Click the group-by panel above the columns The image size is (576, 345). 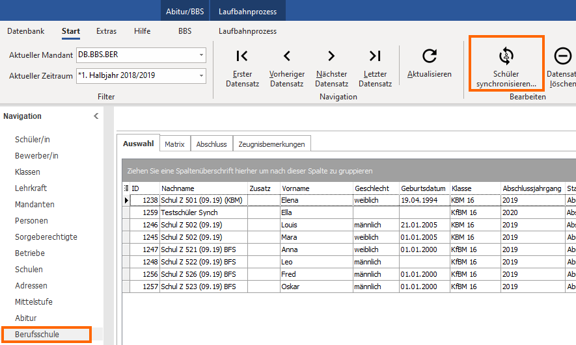click(349, 171)
